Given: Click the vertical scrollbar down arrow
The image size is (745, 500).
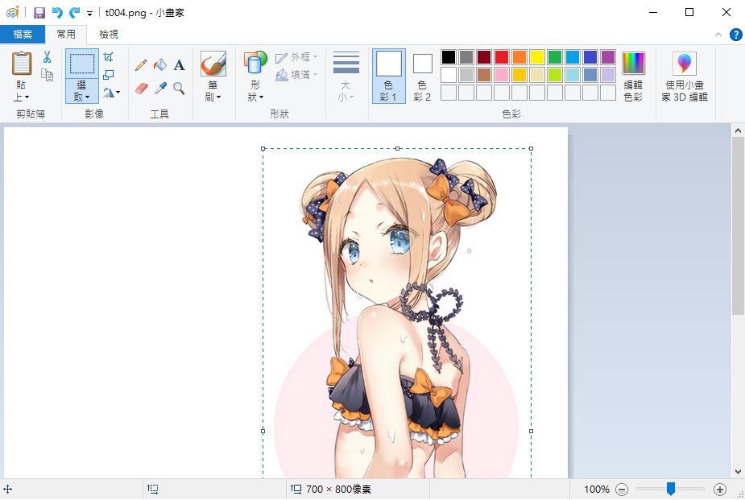Looking at the screenshot, I should point(738,472).
